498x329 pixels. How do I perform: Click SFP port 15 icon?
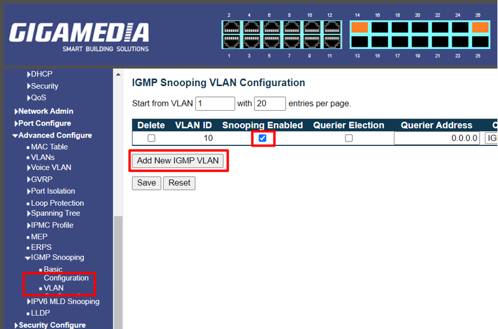point(379,42)
